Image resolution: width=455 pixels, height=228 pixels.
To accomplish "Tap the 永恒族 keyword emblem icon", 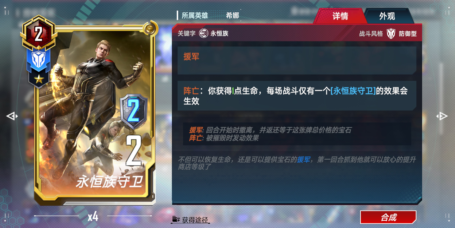I will pos(203,33).
